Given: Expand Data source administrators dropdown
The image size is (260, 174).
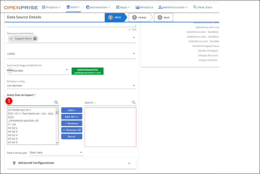Looking at the screenshot, I should tap(134, 38).
